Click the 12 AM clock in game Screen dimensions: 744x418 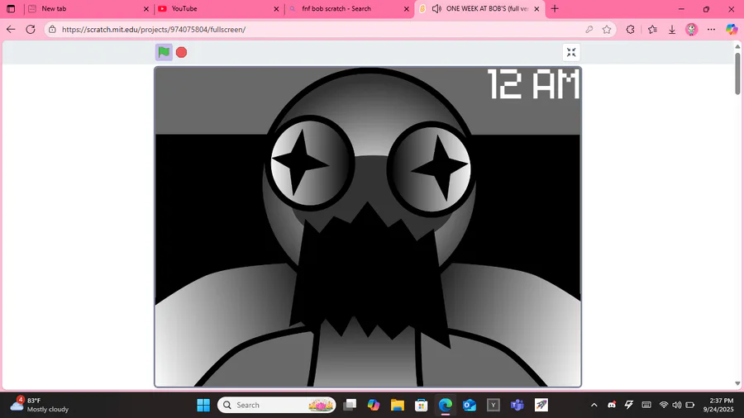pos(533,84)
